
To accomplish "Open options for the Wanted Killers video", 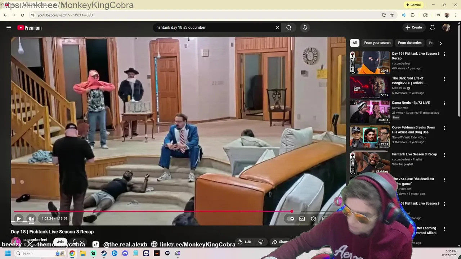I will (x=444, y=229).
